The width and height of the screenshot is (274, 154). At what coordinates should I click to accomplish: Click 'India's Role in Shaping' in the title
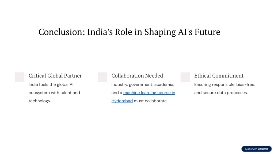(x=132, y=32)
